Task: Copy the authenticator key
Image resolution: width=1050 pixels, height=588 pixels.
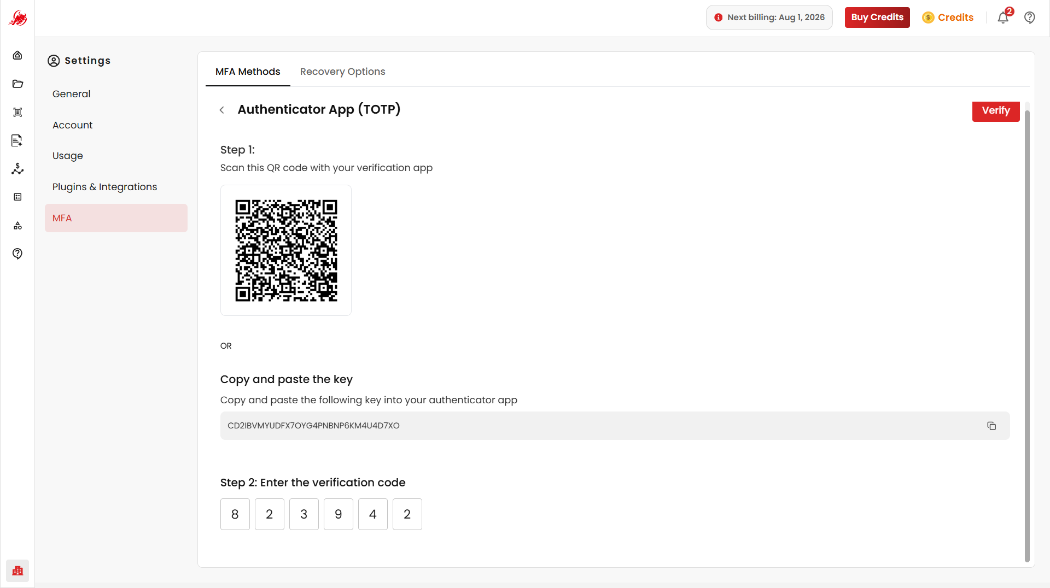Action: click(991, 426)
